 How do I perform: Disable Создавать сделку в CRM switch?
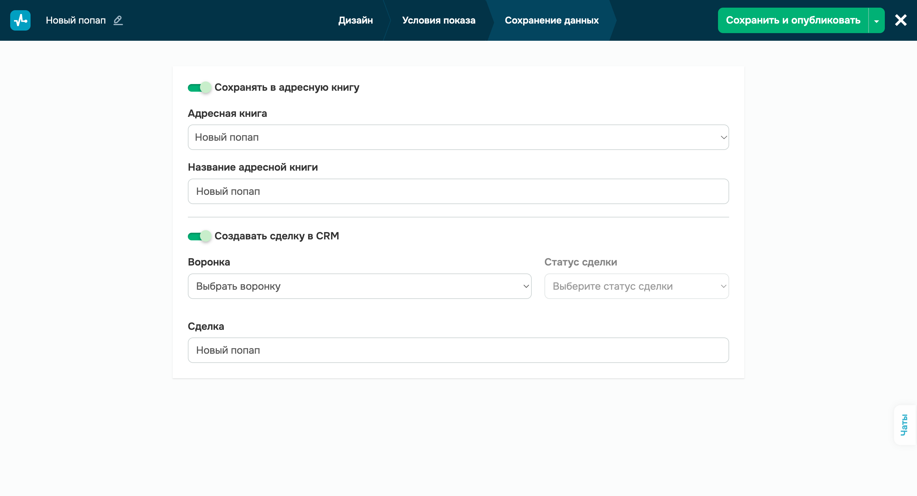tap(199, 236)
